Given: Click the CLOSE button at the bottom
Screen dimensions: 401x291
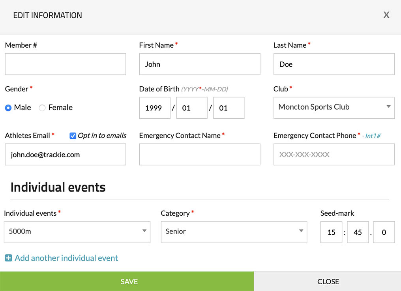Looking at the screenshot, I should tap(328, 281).
